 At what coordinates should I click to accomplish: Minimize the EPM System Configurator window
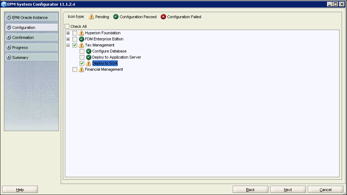point(330,4)
